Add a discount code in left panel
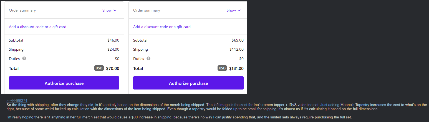Image resolution: width=429 pixels, height=122 pixels. (x=37, y=27)
